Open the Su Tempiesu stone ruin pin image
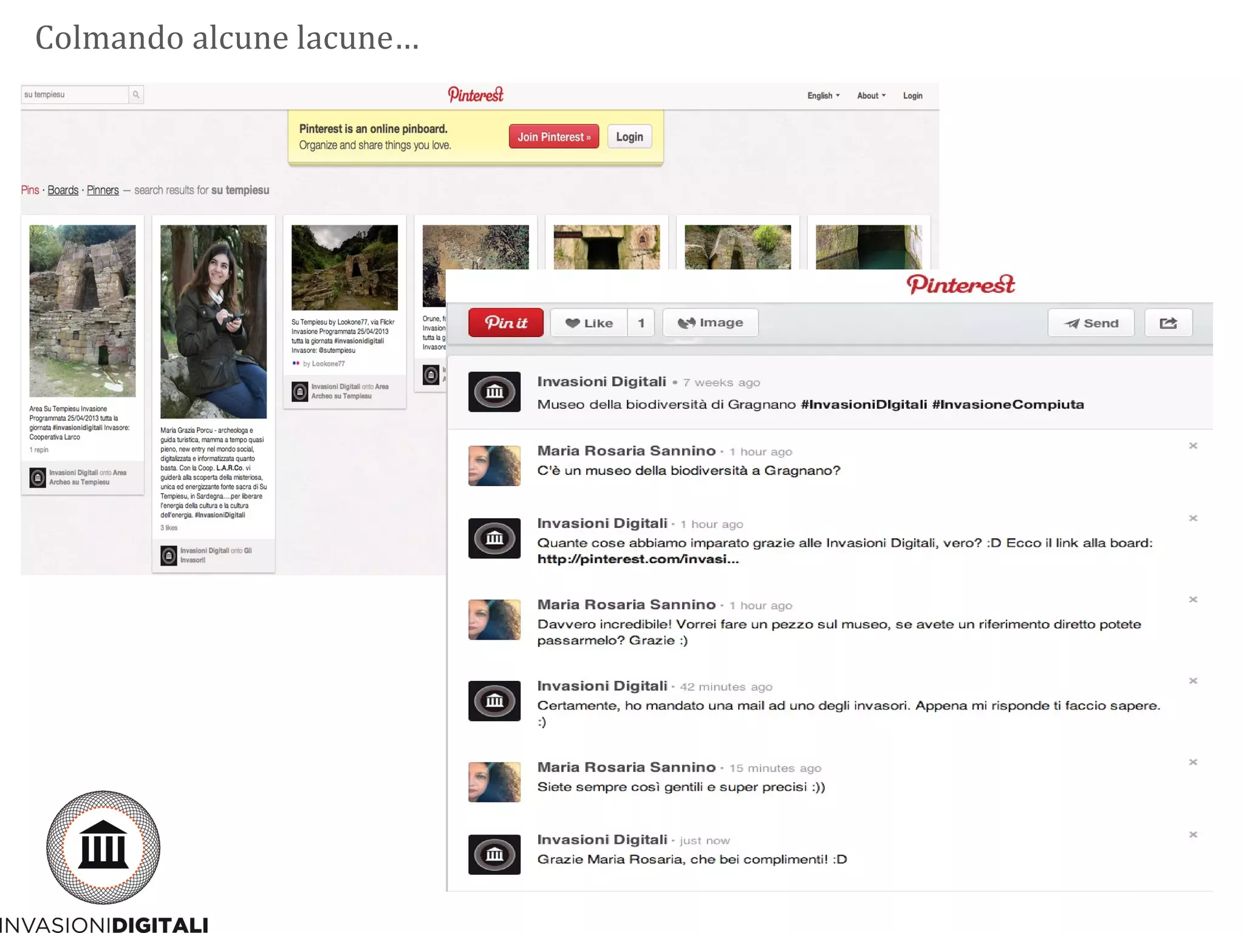The image size is (1244, 933). click(83, 311)
